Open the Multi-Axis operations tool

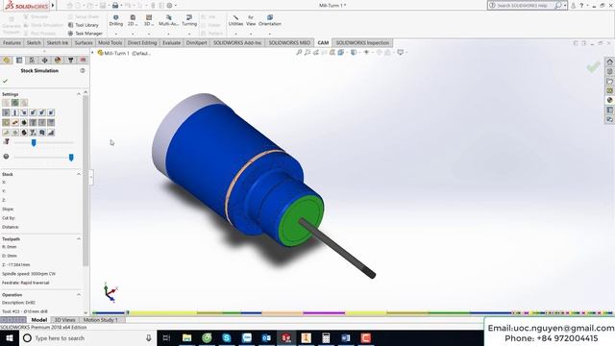click(169, 20)
